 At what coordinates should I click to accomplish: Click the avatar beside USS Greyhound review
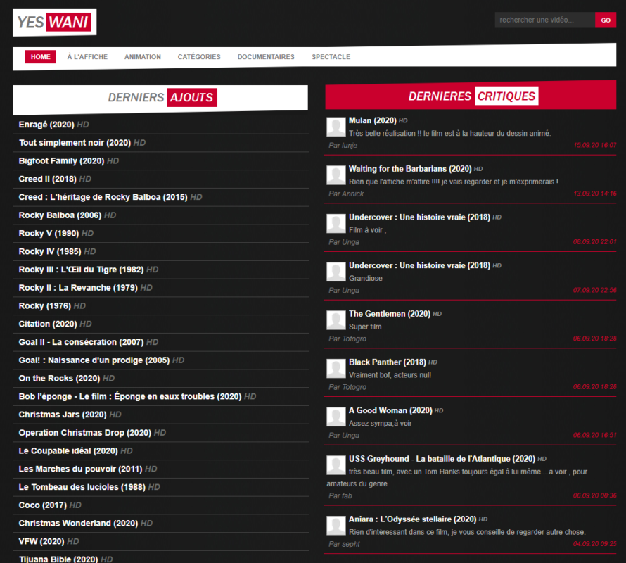(x=336, y=465)
